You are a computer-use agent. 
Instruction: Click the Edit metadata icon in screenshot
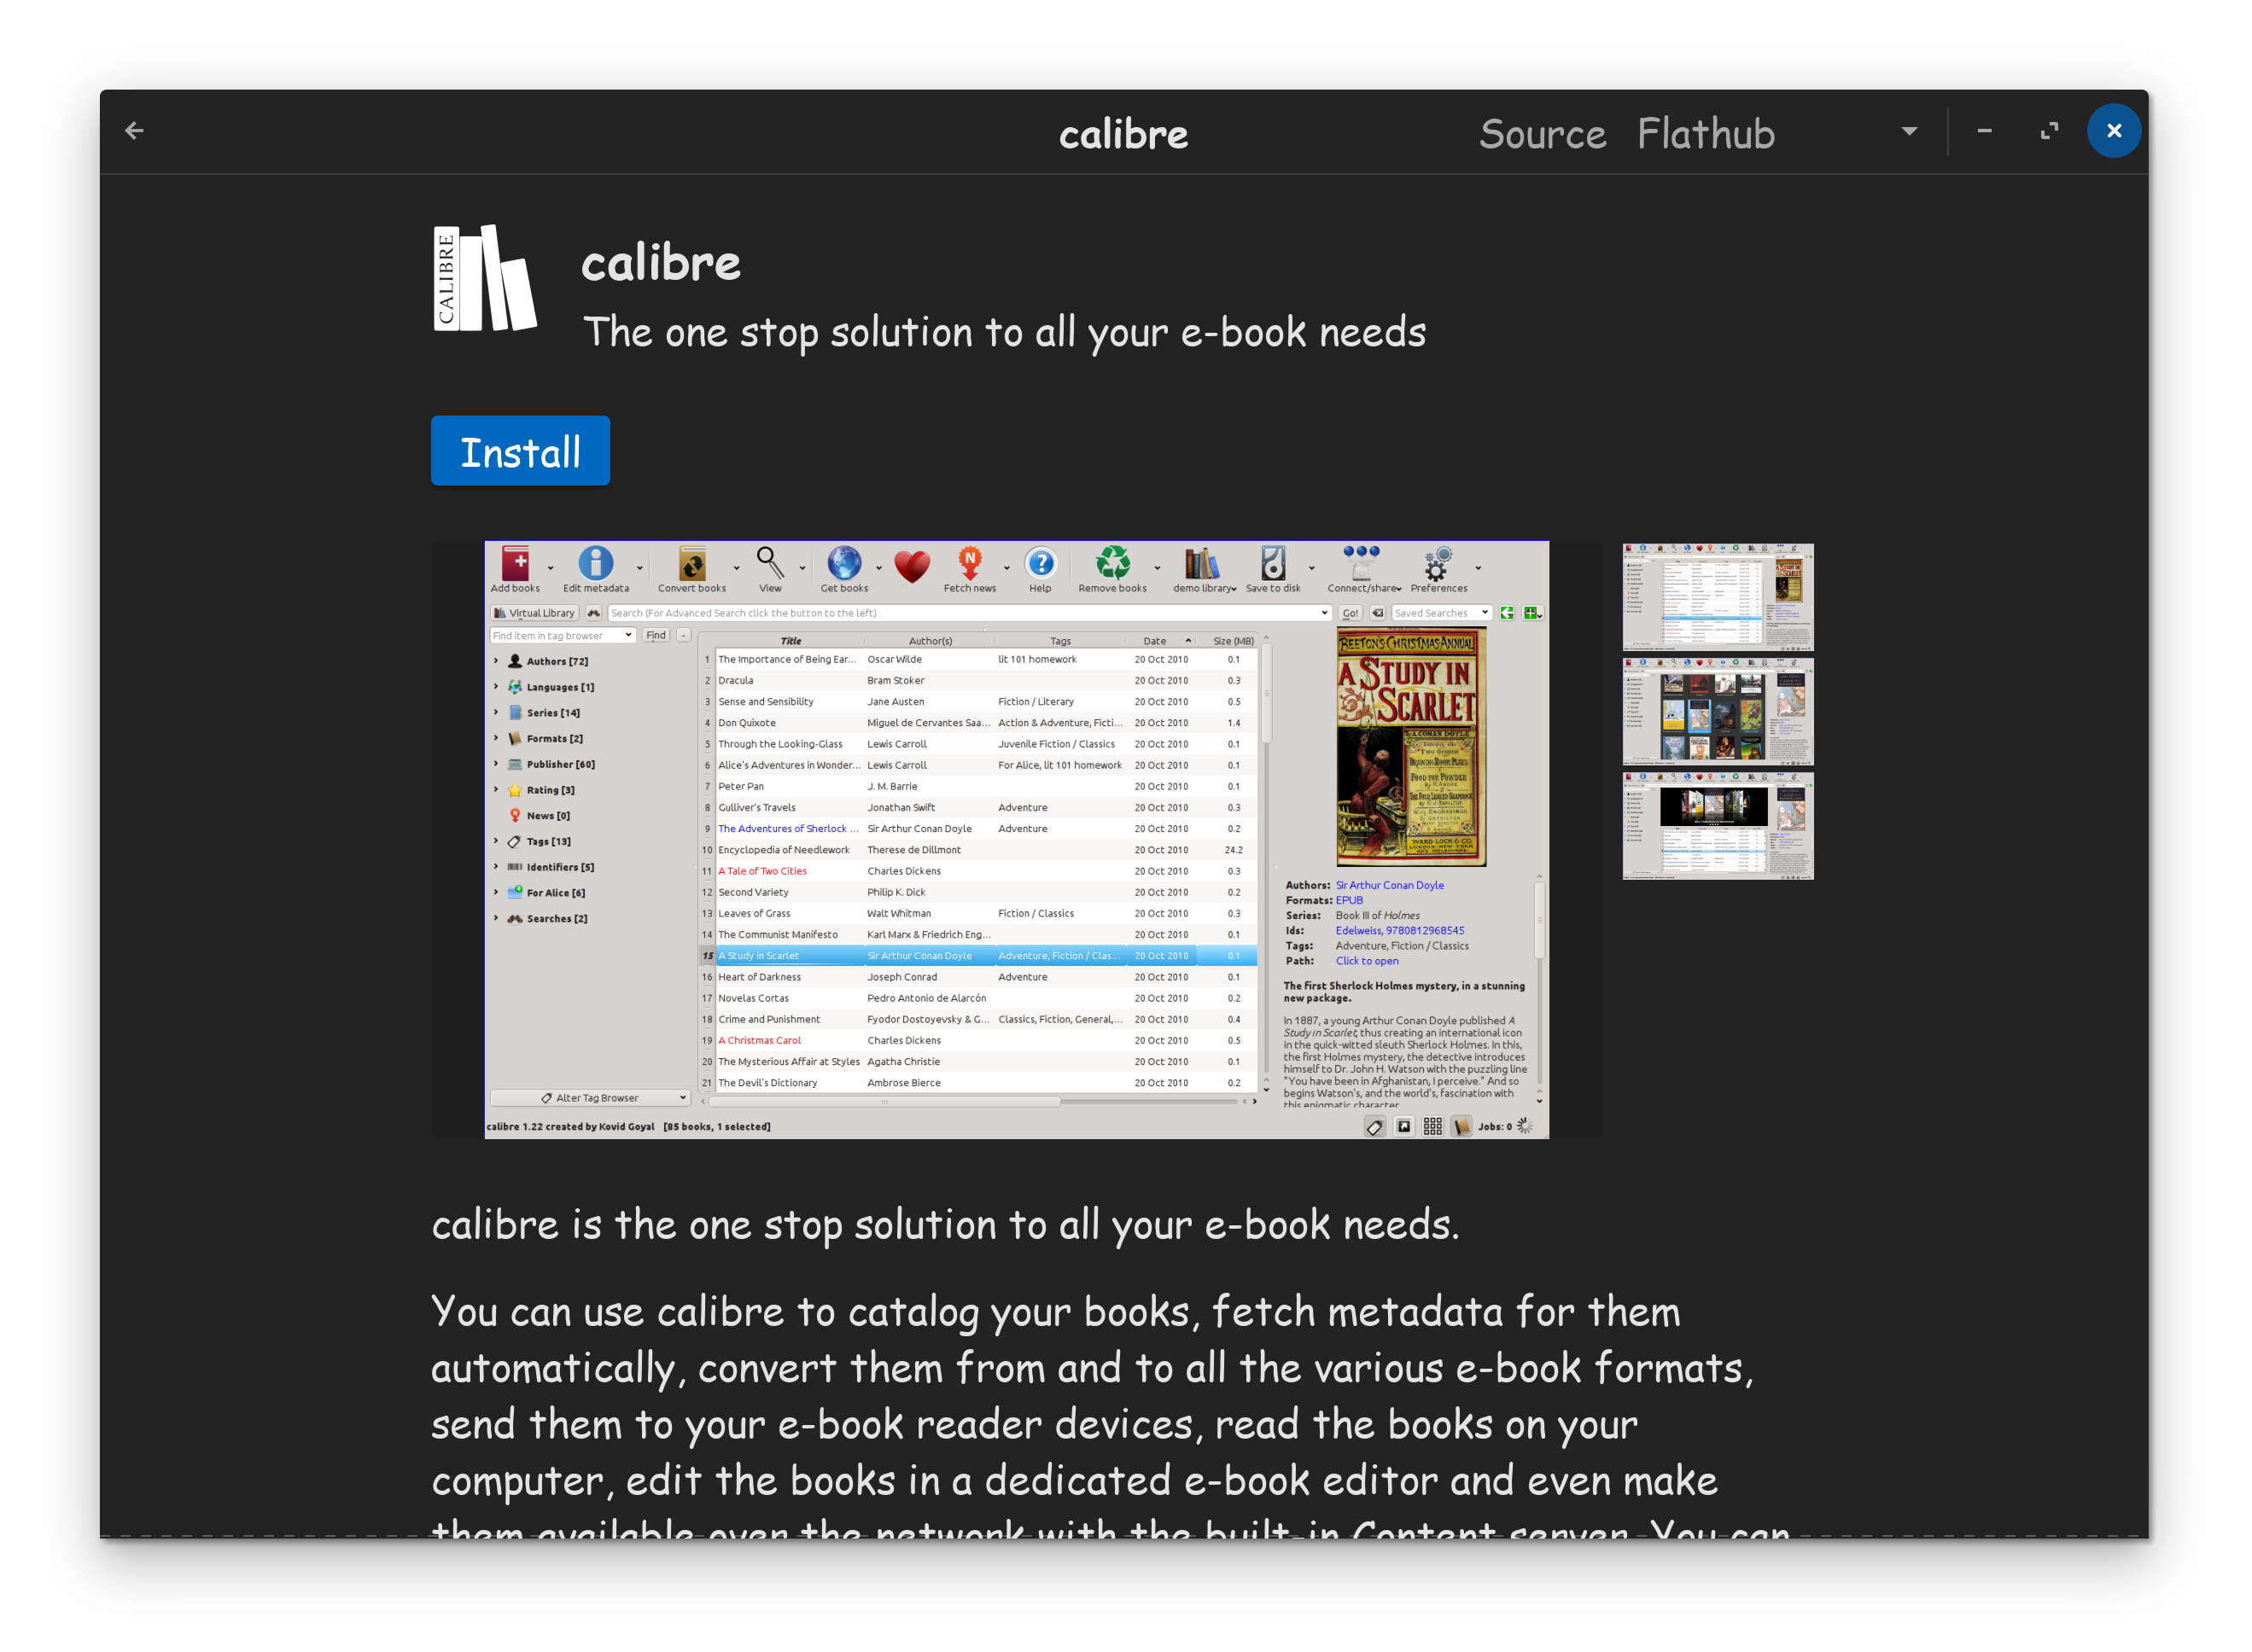coord(595,565)
